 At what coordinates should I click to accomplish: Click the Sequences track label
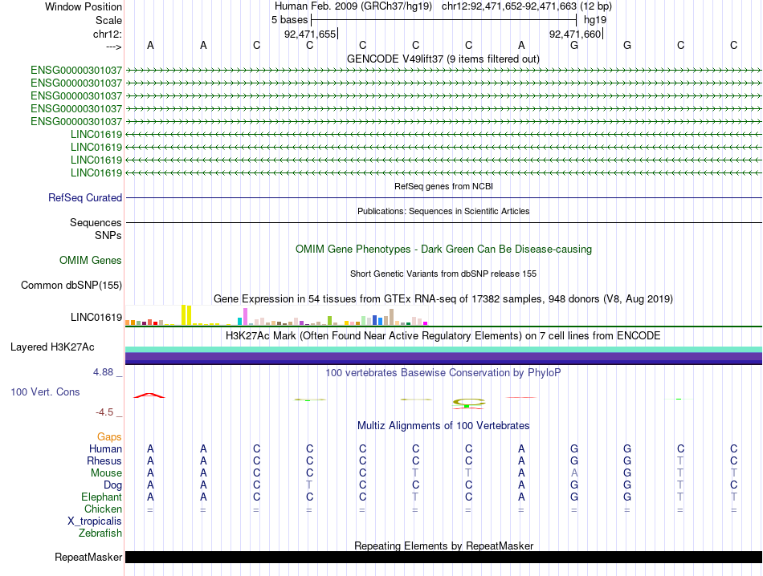tap(96, 223)
